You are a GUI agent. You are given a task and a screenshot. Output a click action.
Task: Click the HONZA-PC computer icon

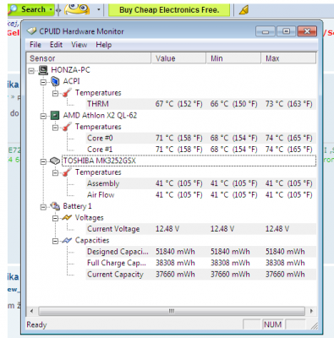43,70
